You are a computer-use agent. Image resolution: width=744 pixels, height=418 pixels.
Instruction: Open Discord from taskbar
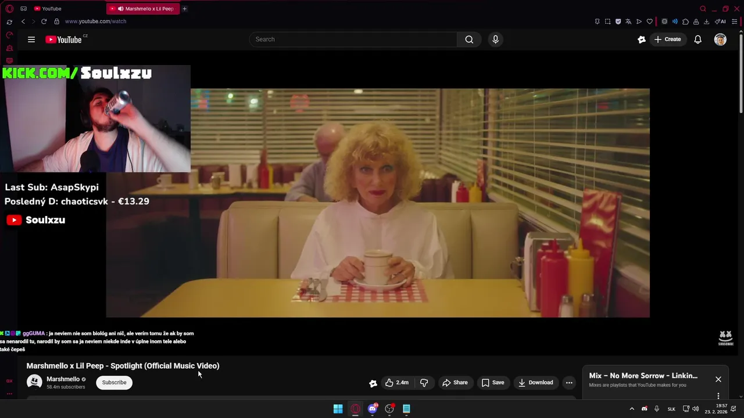373,409
